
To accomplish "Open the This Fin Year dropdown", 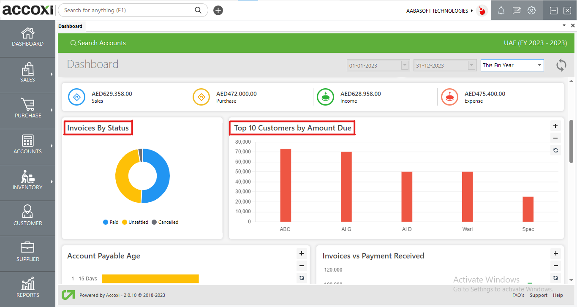I will click(x=540, y=65).
